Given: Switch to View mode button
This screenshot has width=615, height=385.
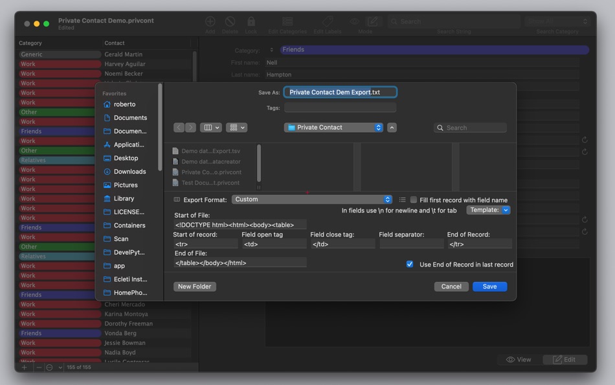Looking at the screenshot, I should (519, 360).
